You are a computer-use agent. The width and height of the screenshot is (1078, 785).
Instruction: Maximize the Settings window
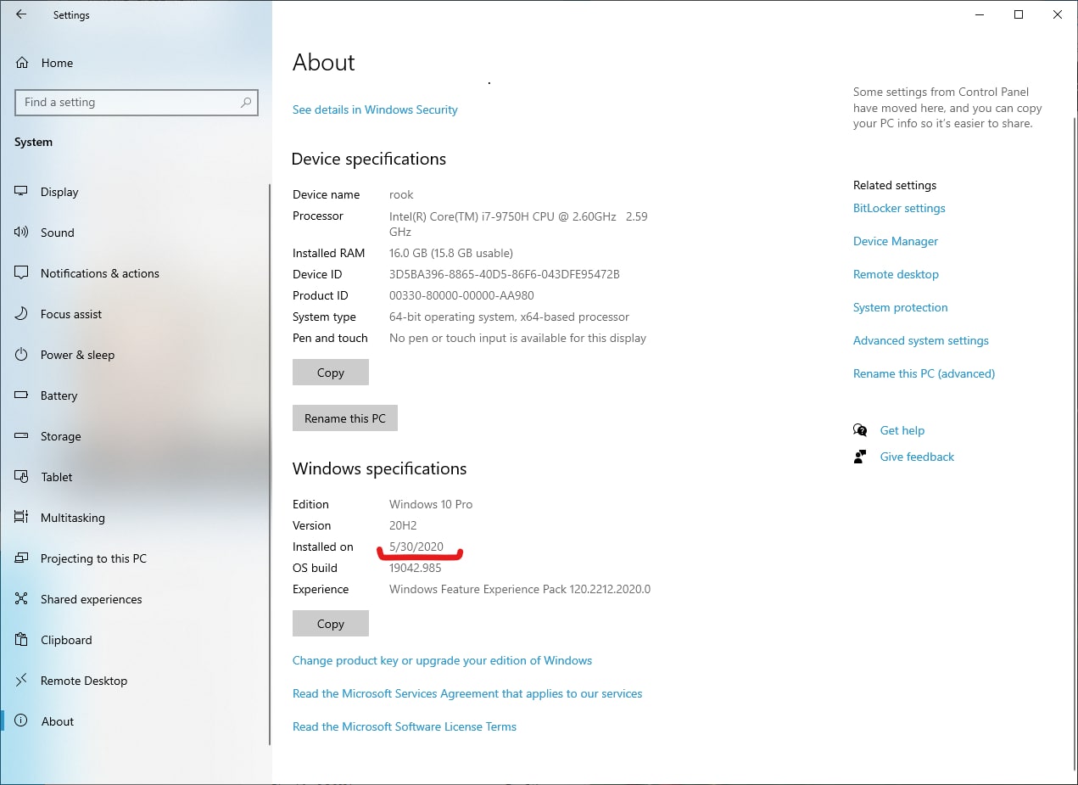point(1019,14)
